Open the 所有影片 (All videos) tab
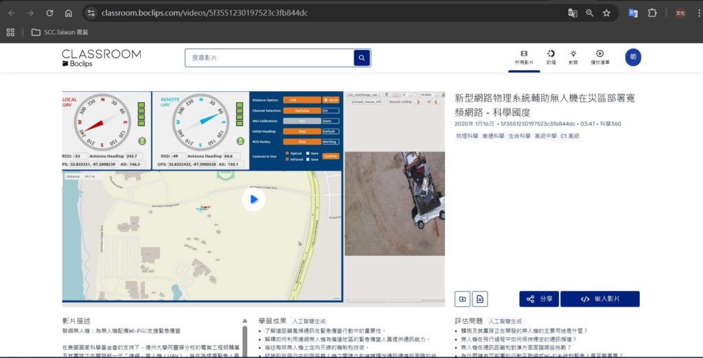The image size is (703, 358). click(524, 57)
